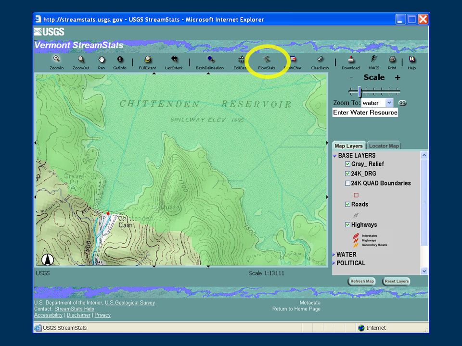Switch to the Map Layers tab

point(349,146)
